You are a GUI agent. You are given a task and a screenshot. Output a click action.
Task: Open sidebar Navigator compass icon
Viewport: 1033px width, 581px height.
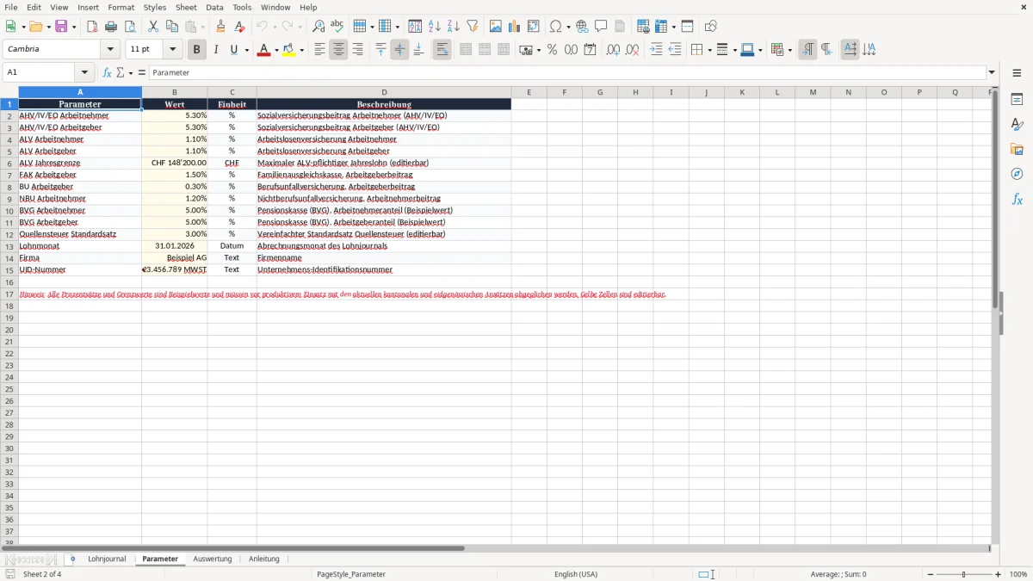pyautogui.click(x=1017, y=174)
